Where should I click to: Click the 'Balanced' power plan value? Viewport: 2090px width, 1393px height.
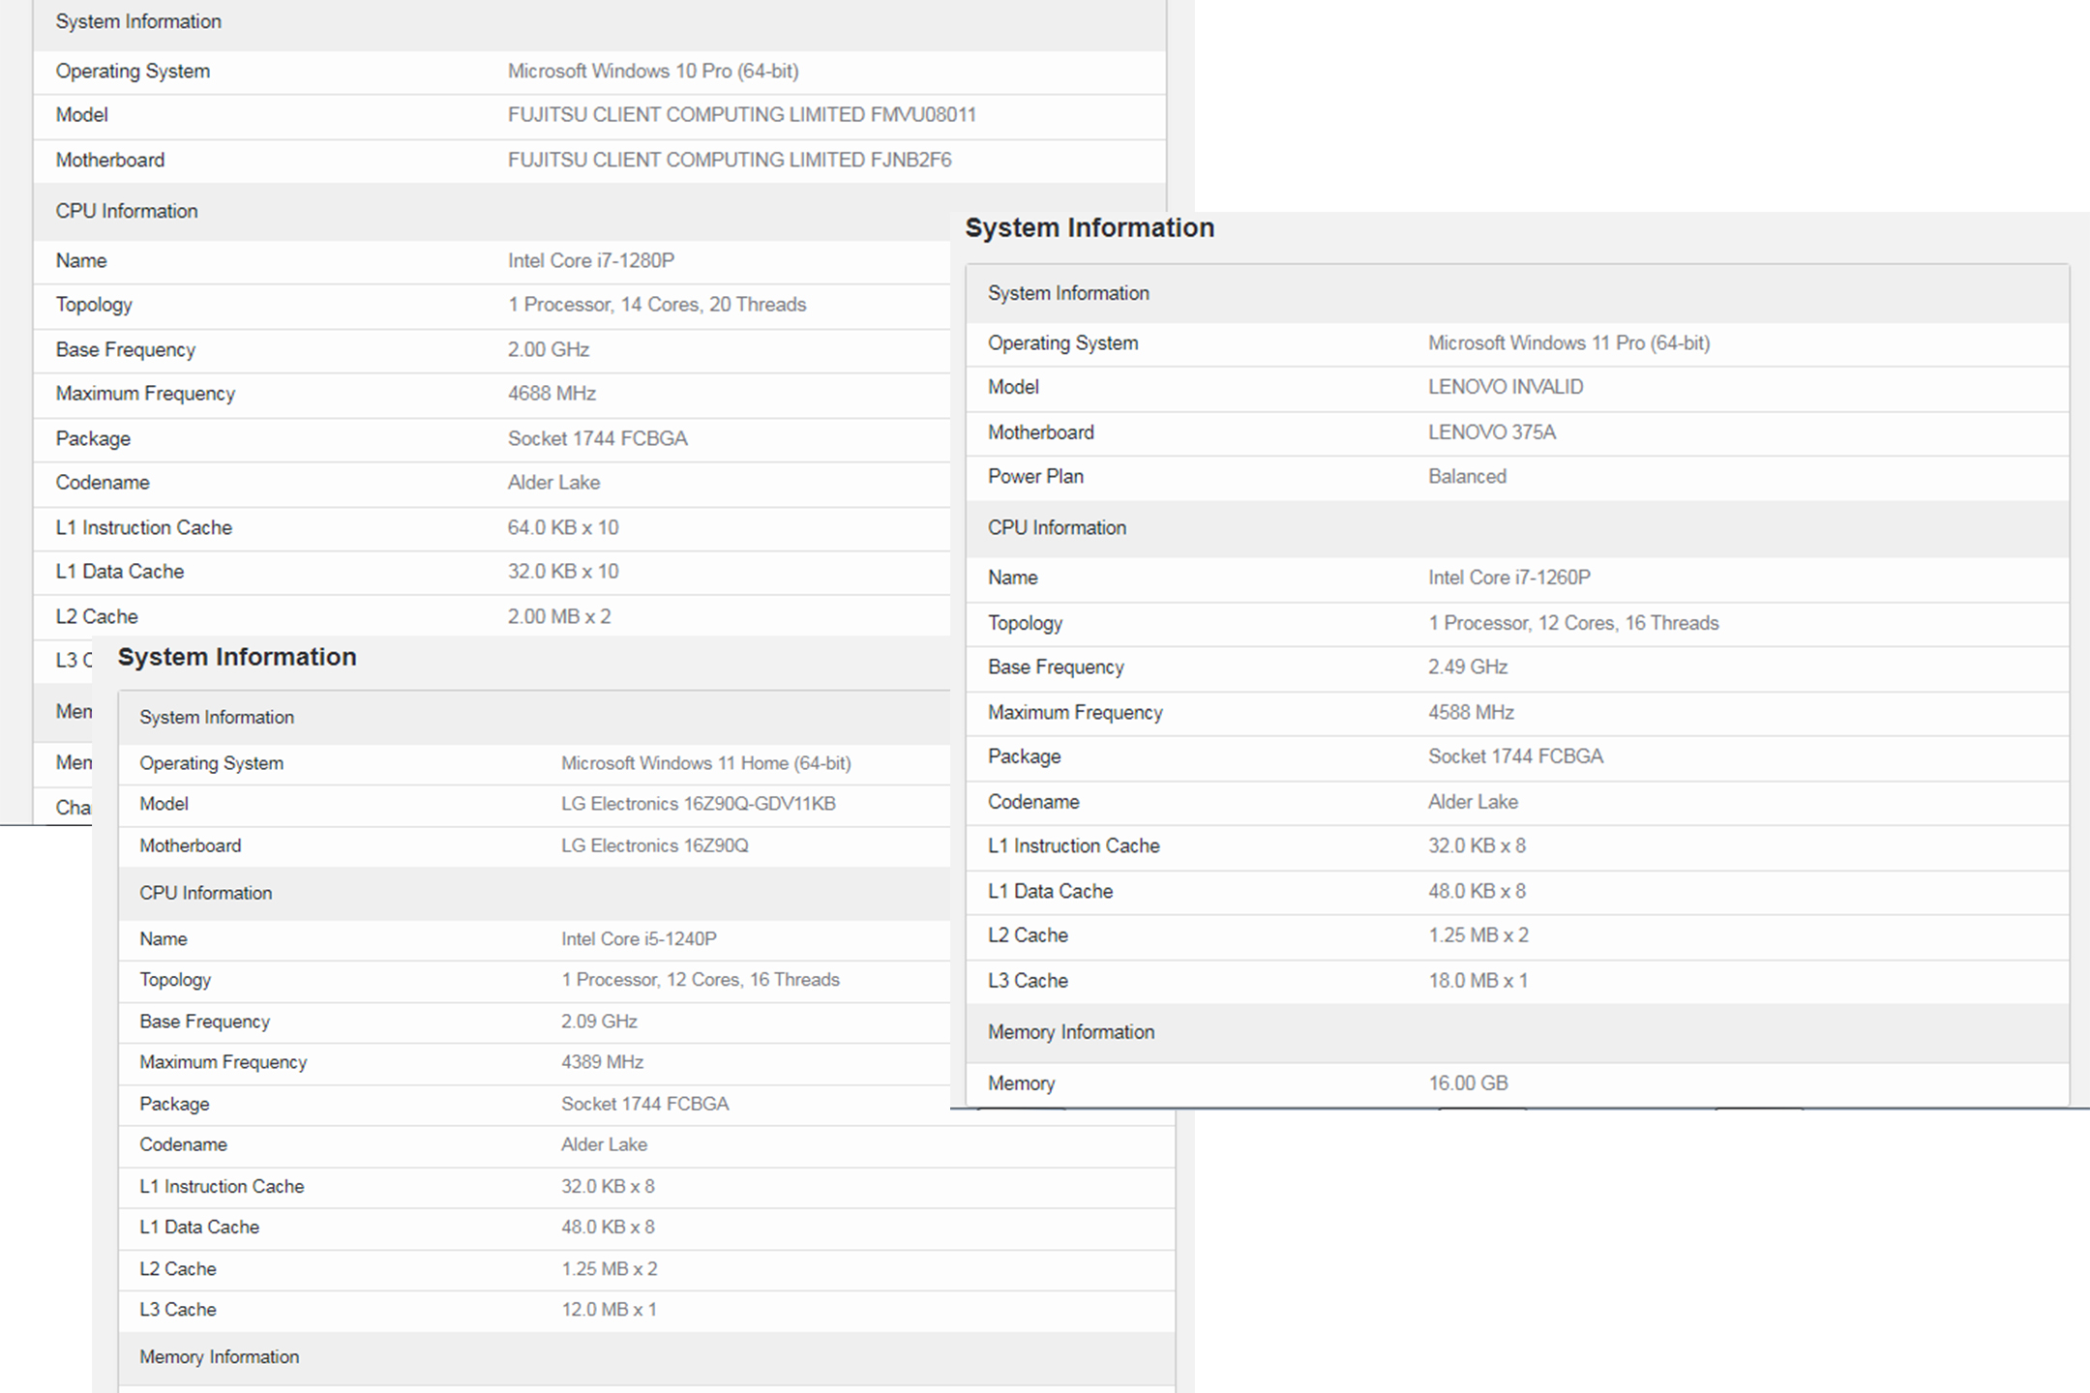(1467, 477)
